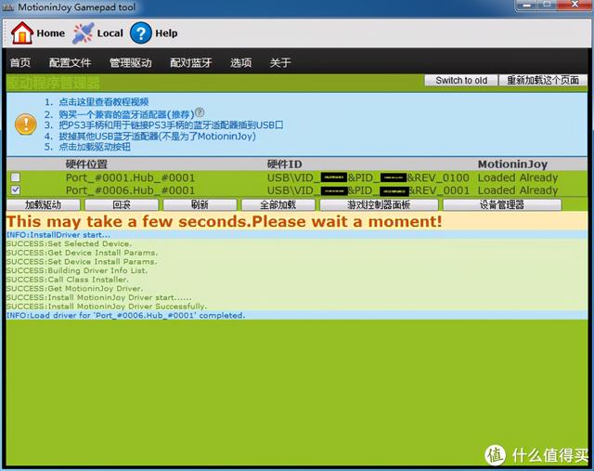The width and height of the screenshot is (594, 471).
Task: Click the Switch to old button
Action: (461, 81)
